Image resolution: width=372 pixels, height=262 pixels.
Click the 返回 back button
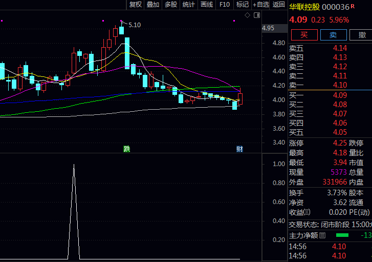coord(279,5)
